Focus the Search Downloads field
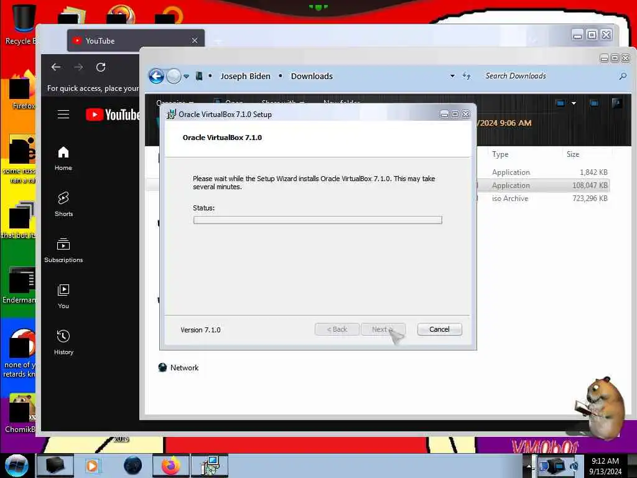This screenshot has width=637, height=478. pos(550,76)
